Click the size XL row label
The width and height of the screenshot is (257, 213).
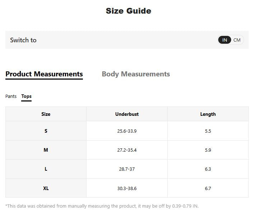[x=46, y=188]
